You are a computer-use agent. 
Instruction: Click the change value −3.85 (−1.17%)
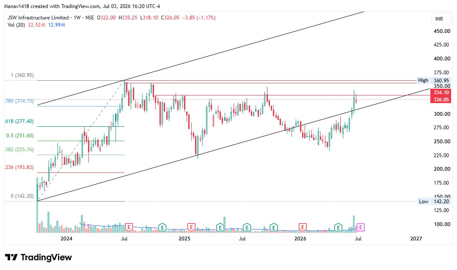(x=199, y=18)
